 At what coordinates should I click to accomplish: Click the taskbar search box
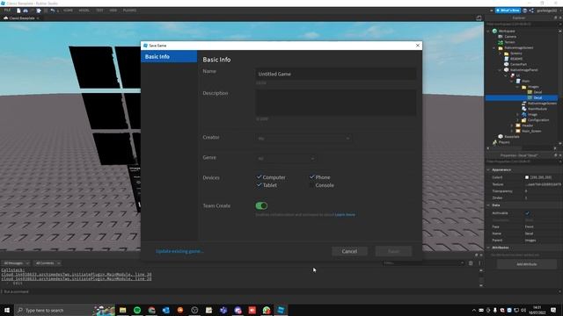pos(64,310)
